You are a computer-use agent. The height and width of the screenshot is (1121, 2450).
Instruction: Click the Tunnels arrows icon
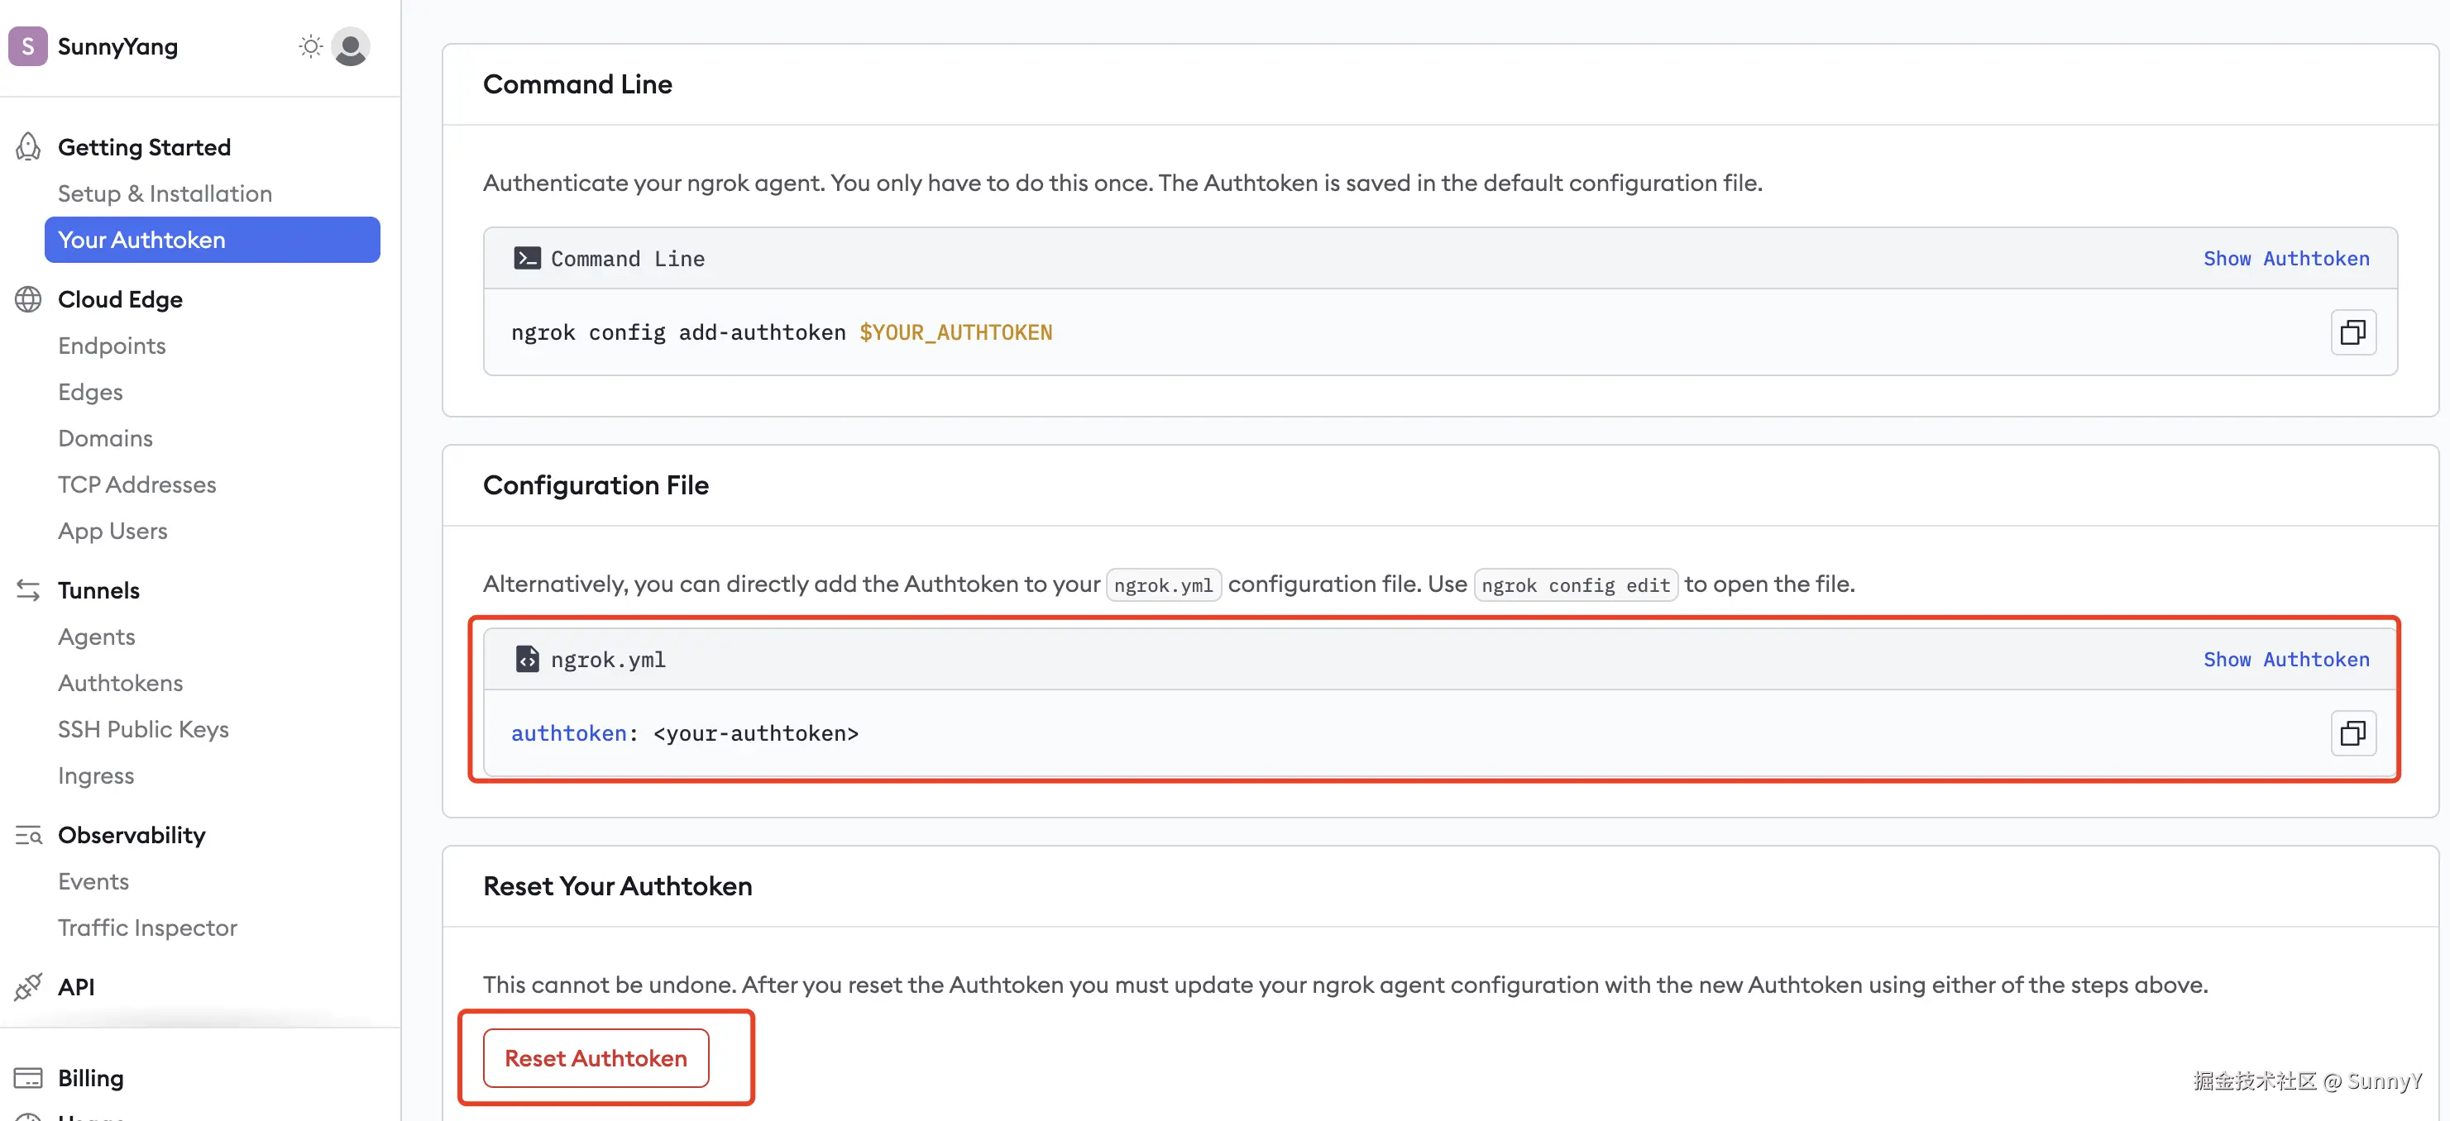pos(28,590)
